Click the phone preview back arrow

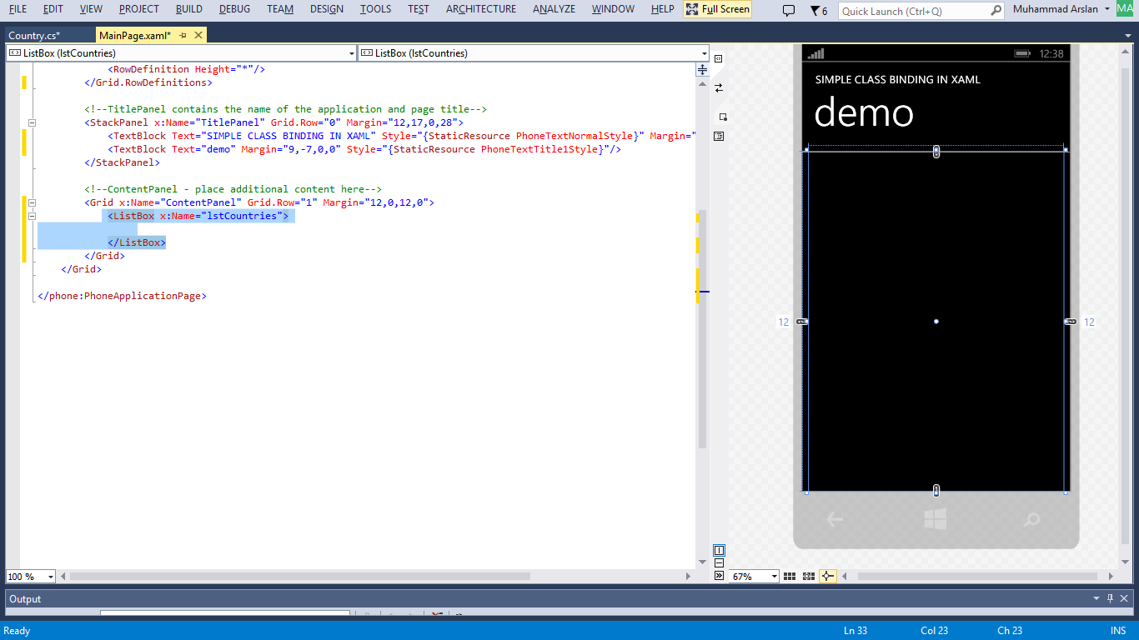click(834, 520)
